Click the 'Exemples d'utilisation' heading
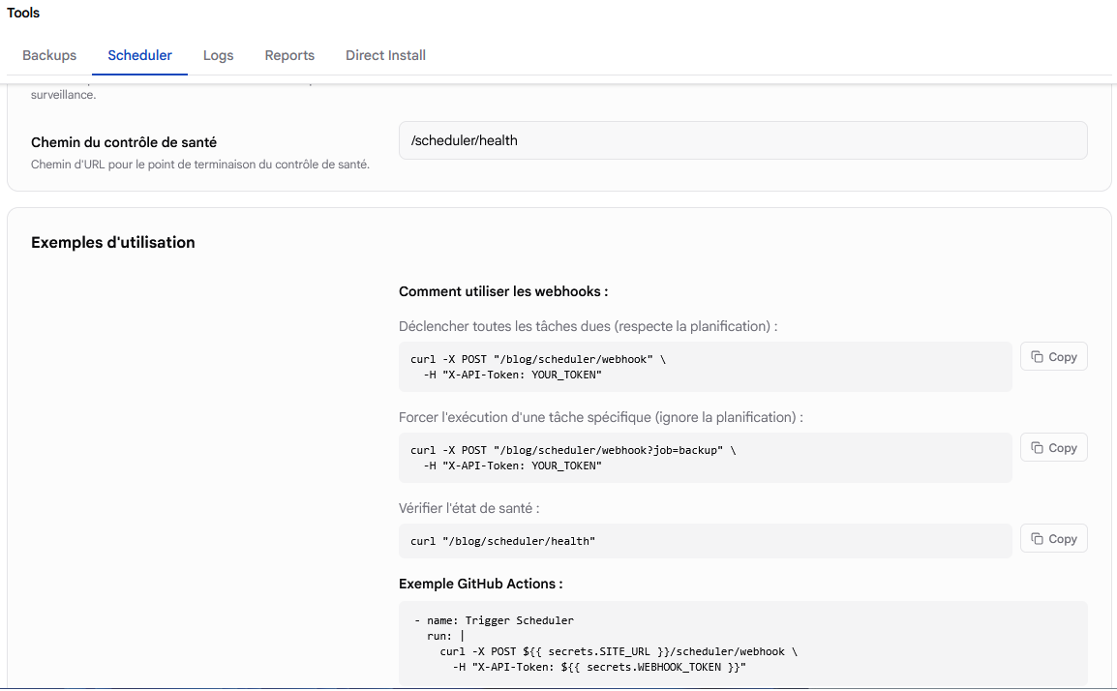 112,242
